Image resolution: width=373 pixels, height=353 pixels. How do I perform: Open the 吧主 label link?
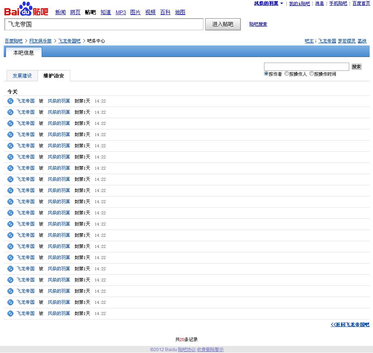[309, 41]
